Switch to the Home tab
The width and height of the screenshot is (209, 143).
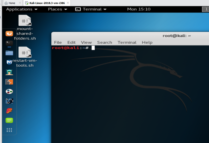[10, 3]
